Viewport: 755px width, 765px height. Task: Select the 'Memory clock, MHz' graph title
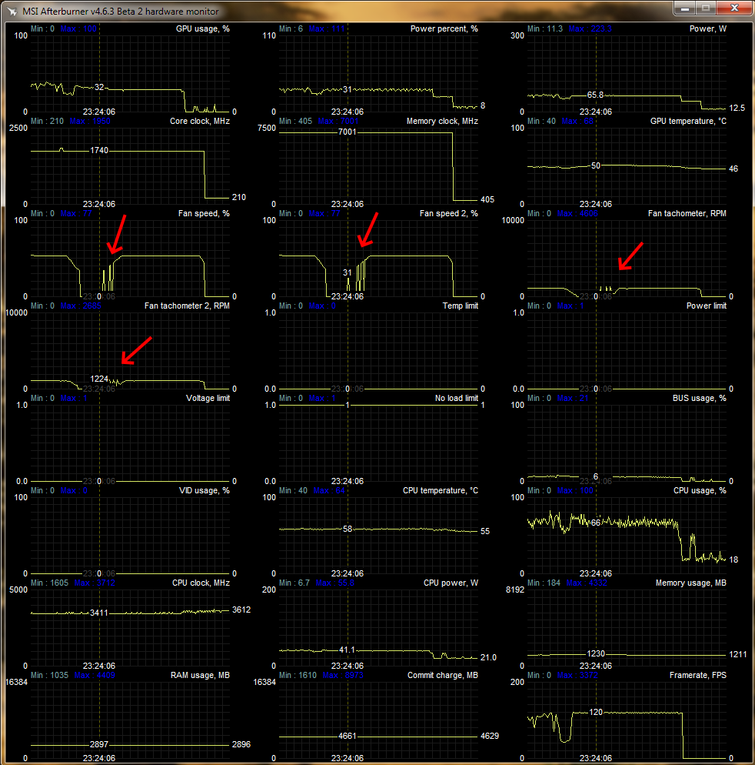442,121
